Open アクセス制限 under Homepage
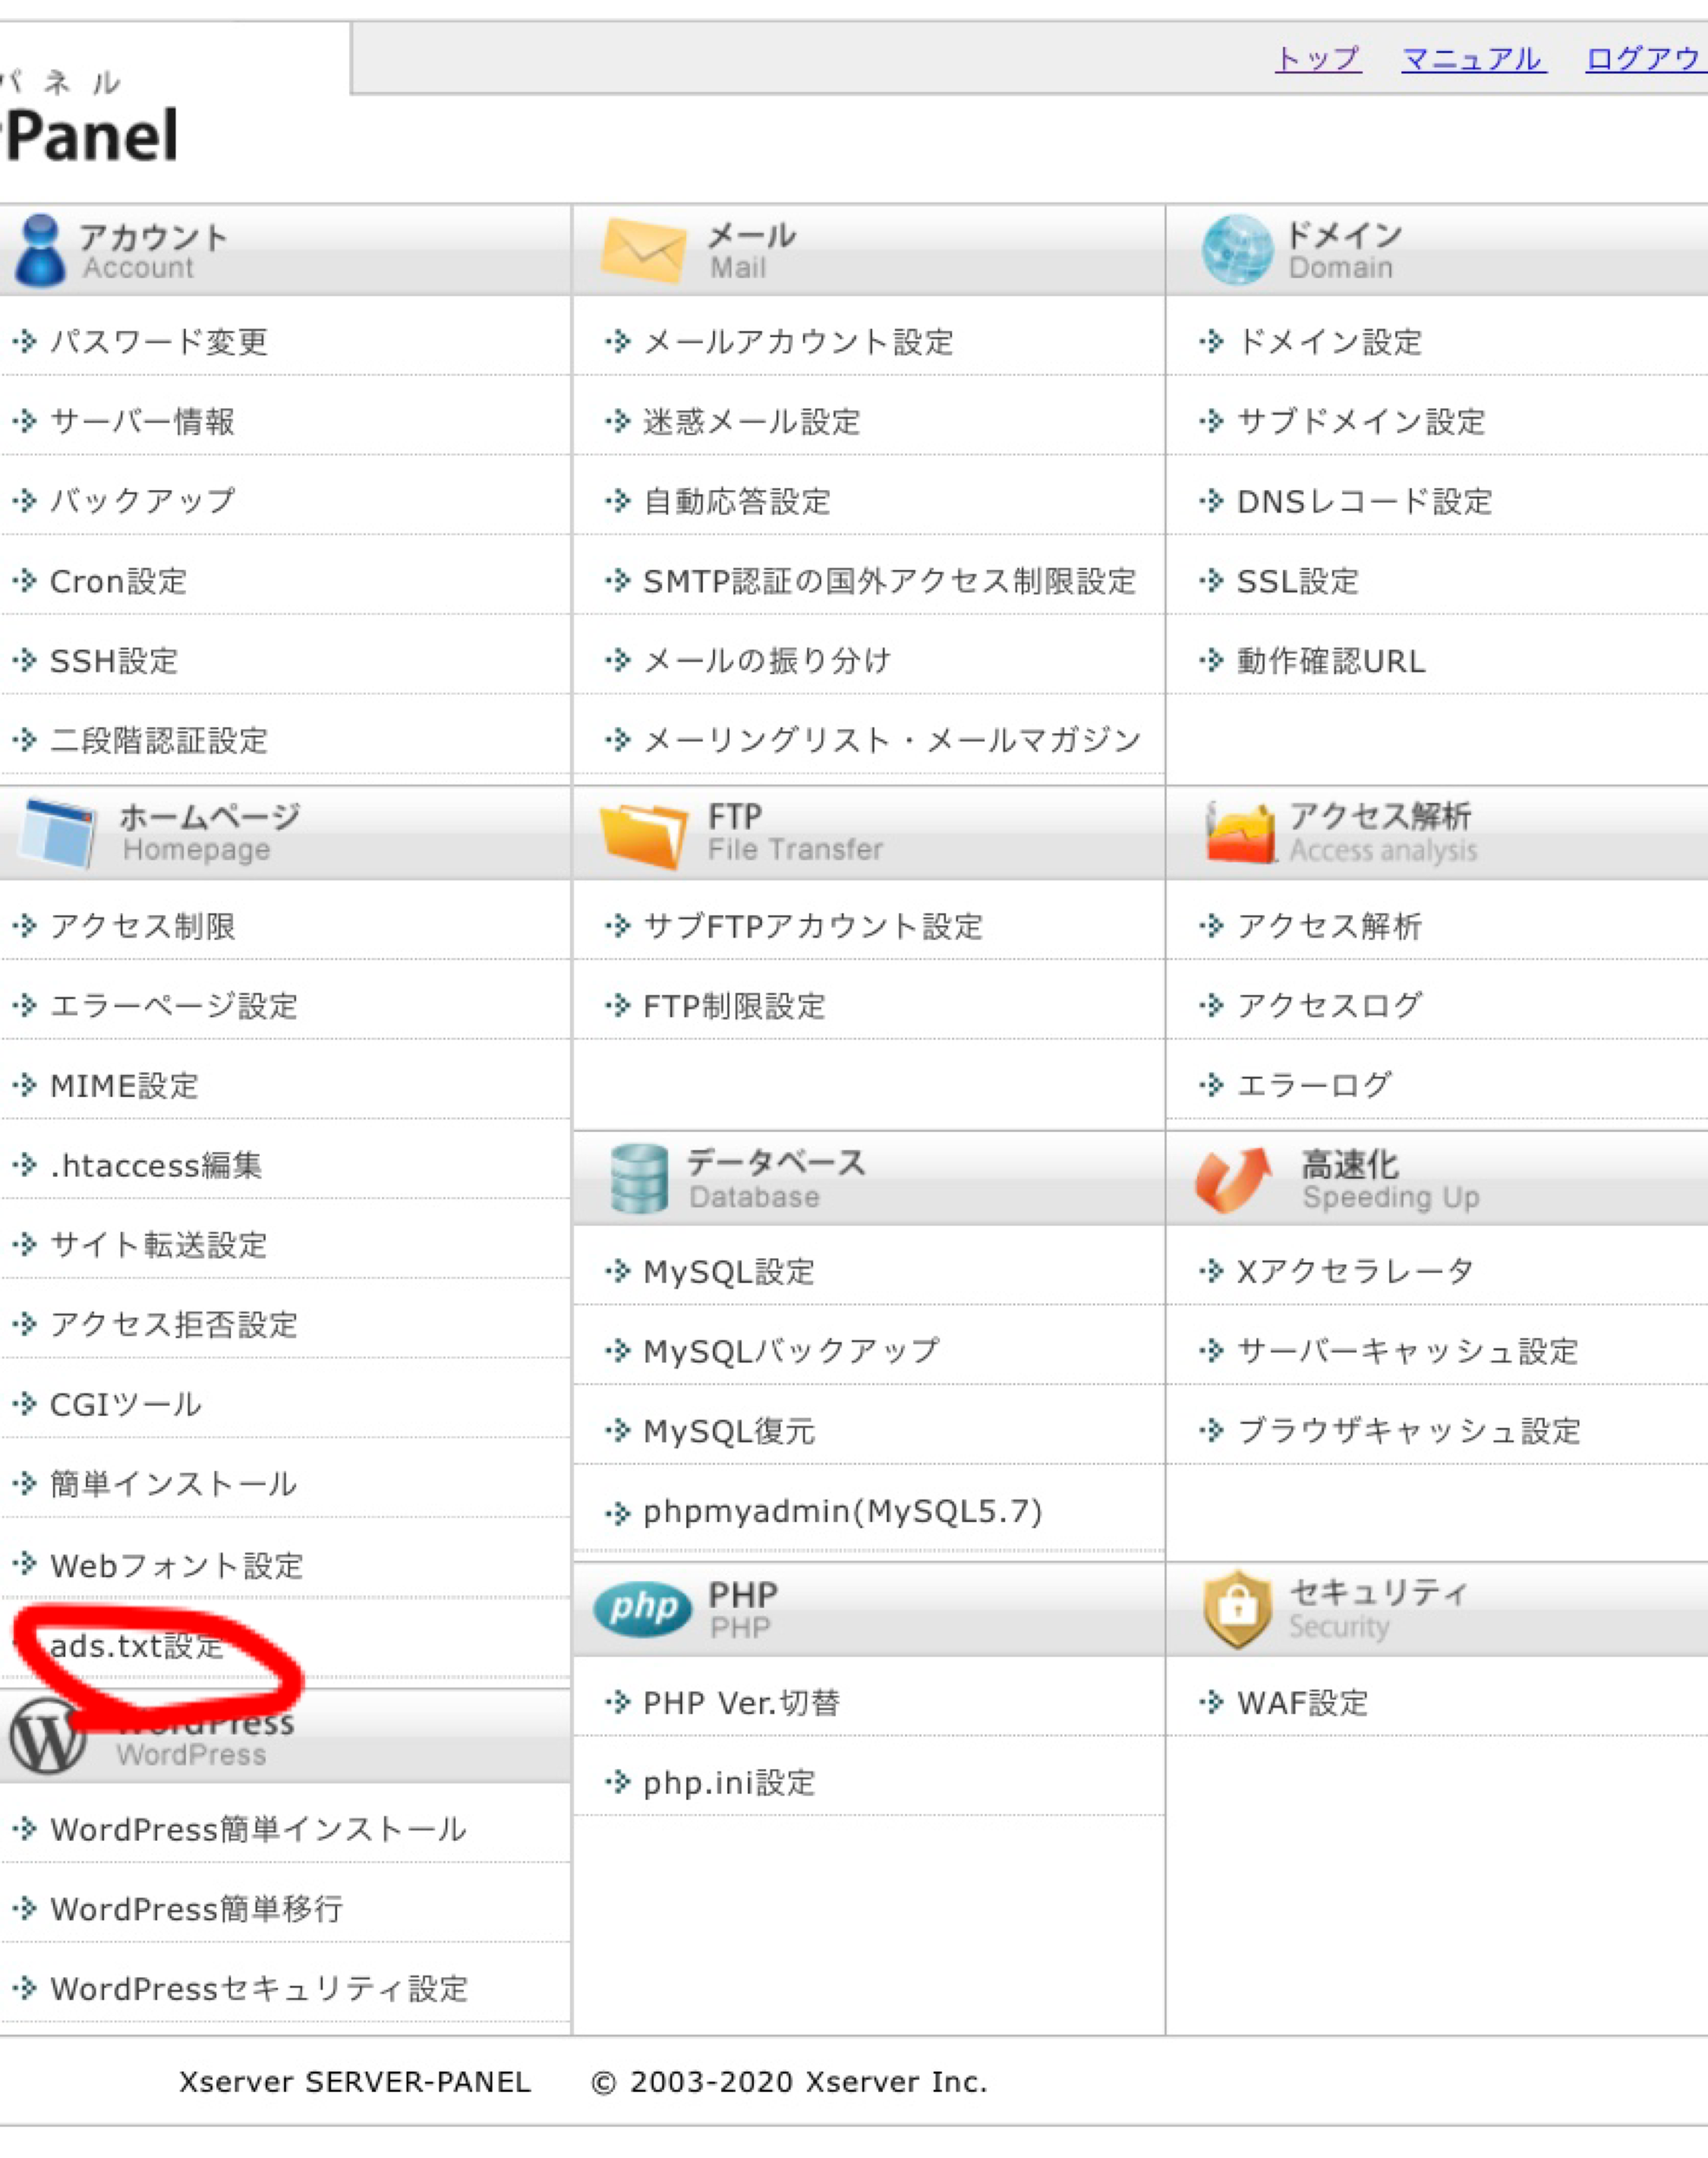 tap(143, 925)
